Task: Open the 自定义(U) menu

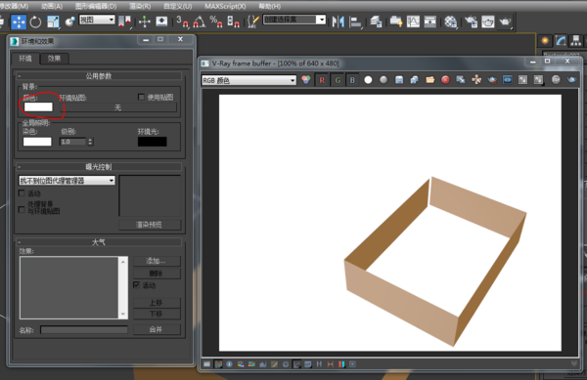Action: [x=178, y=6]
